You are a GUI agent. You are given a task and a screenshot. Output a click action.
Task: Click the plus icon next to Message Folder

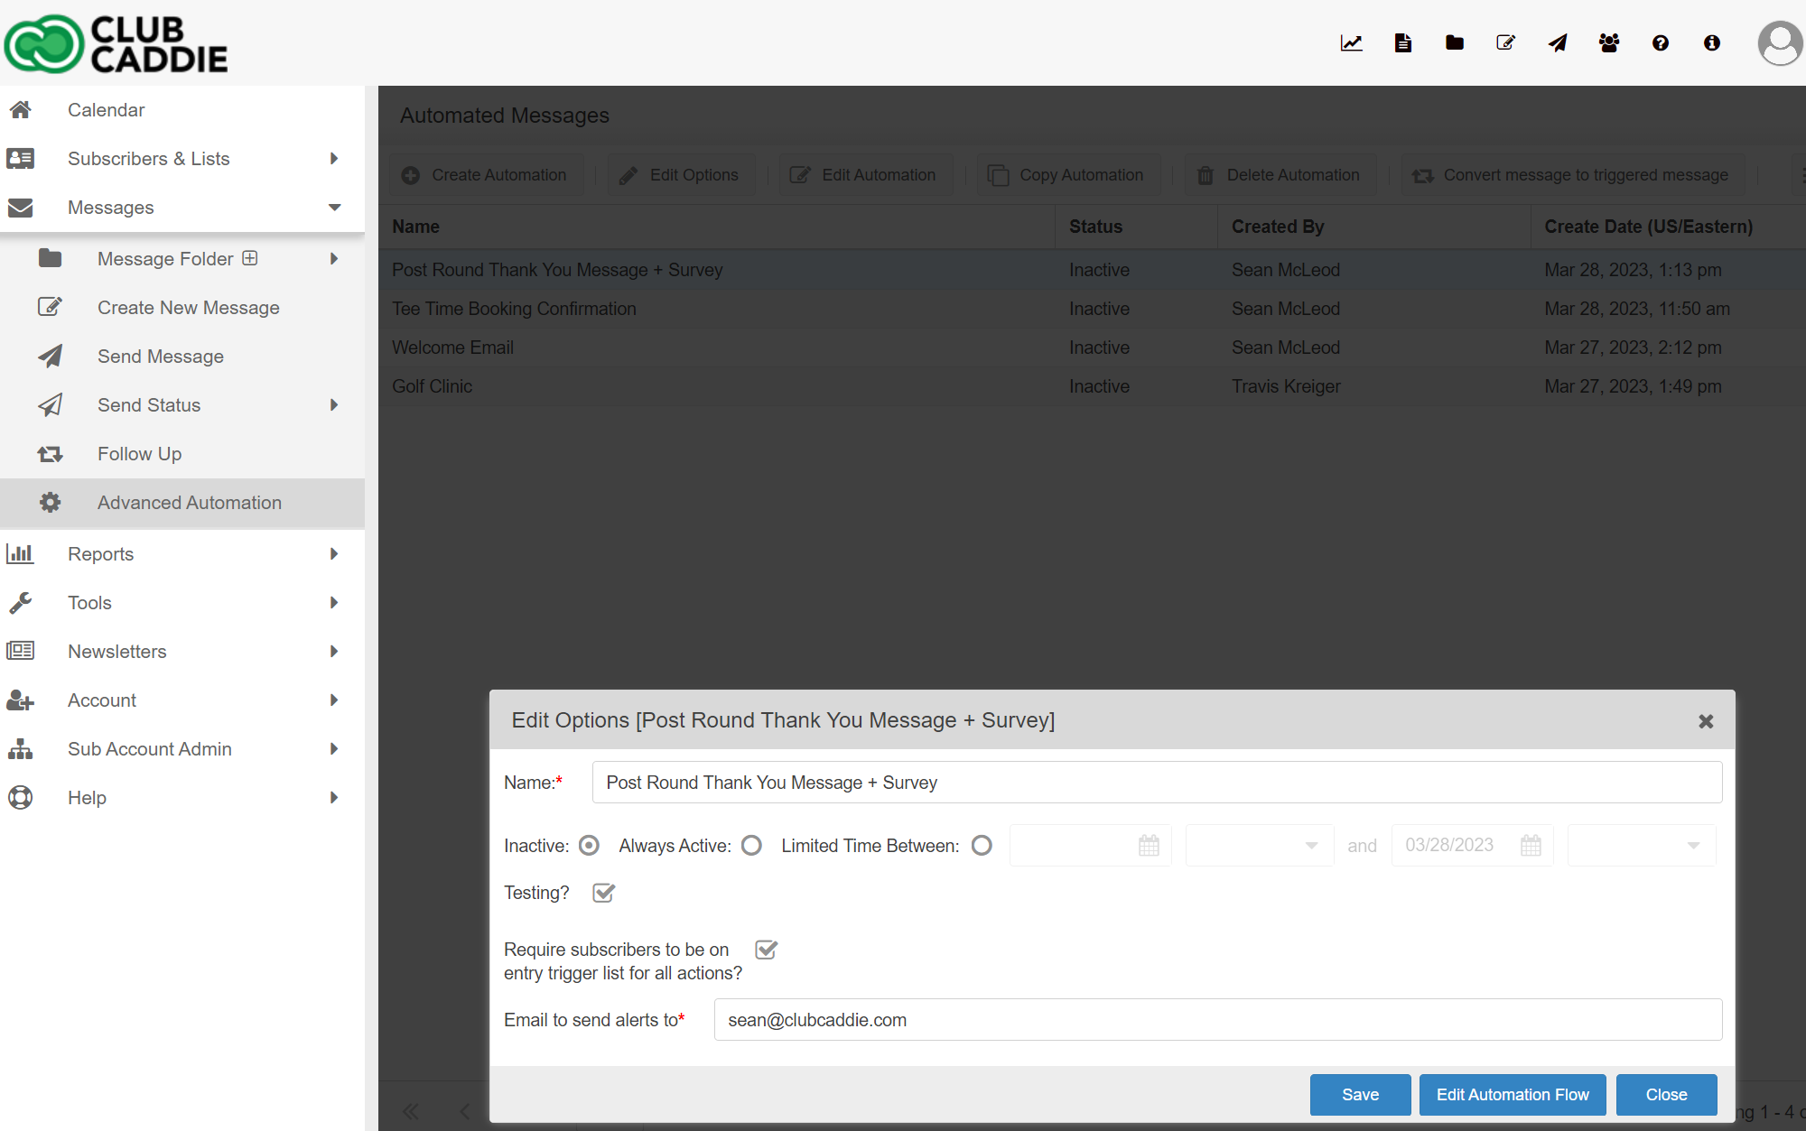click(x=250, y=258)
